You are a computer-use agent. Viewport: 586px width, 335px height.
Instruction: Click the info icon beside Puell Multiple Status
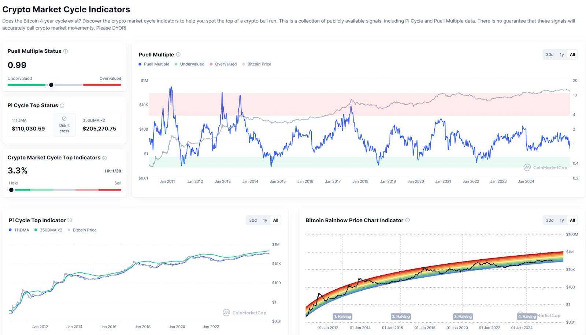66,51
